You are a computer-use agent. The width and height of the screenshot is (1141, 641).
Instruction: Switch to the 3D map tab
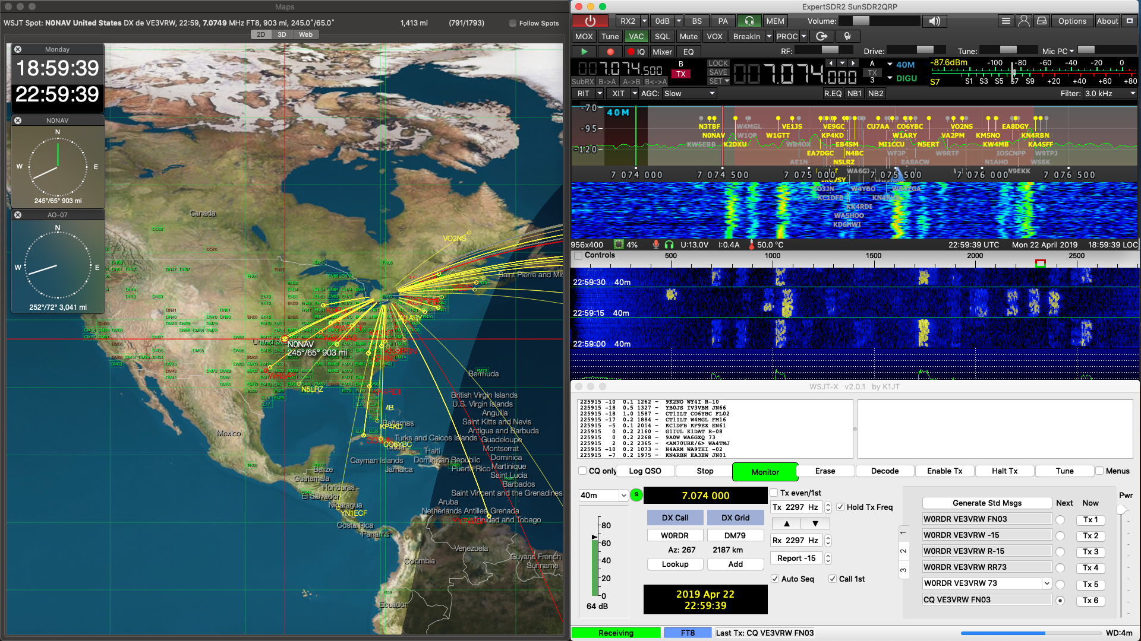(282, 34)
